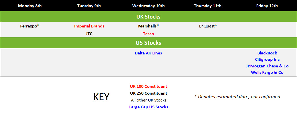Select Citigroup Inc on Friday

pyautogui.click(x=267, y=60)
